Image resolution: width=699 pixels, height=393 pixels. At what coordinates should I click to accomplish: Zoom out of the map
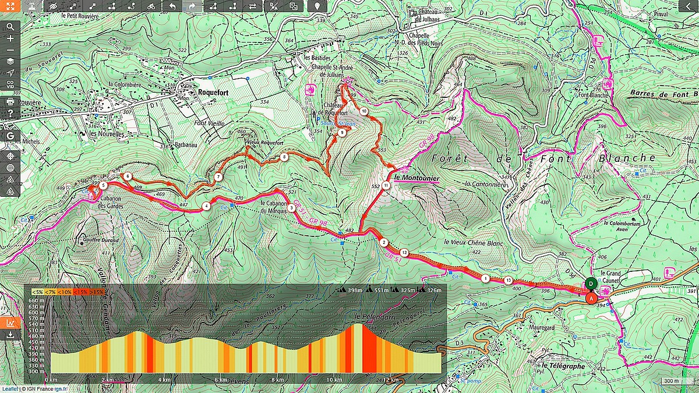point(10,49)
